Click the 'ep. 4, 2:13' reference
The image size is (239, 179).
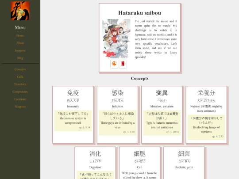coord(218,137)
